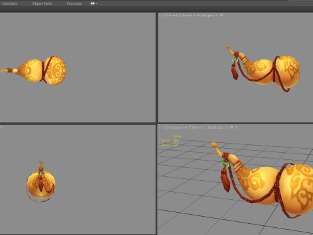This screenshot has width=313, height=235.
Task: Select the gourd model in the bottom-left viewport
Action: tap(41, 185)
